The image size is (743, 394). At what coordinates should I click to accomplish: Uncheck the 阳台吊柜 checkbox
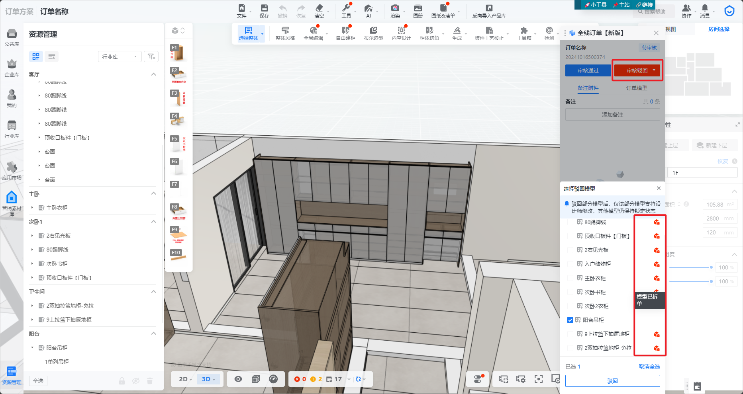pyautogui.click(x=570, y=320)
